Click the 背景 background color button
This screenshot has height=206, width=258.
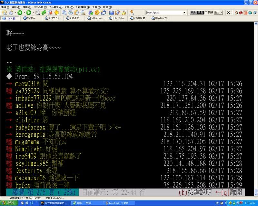click(x=200, y=13)
